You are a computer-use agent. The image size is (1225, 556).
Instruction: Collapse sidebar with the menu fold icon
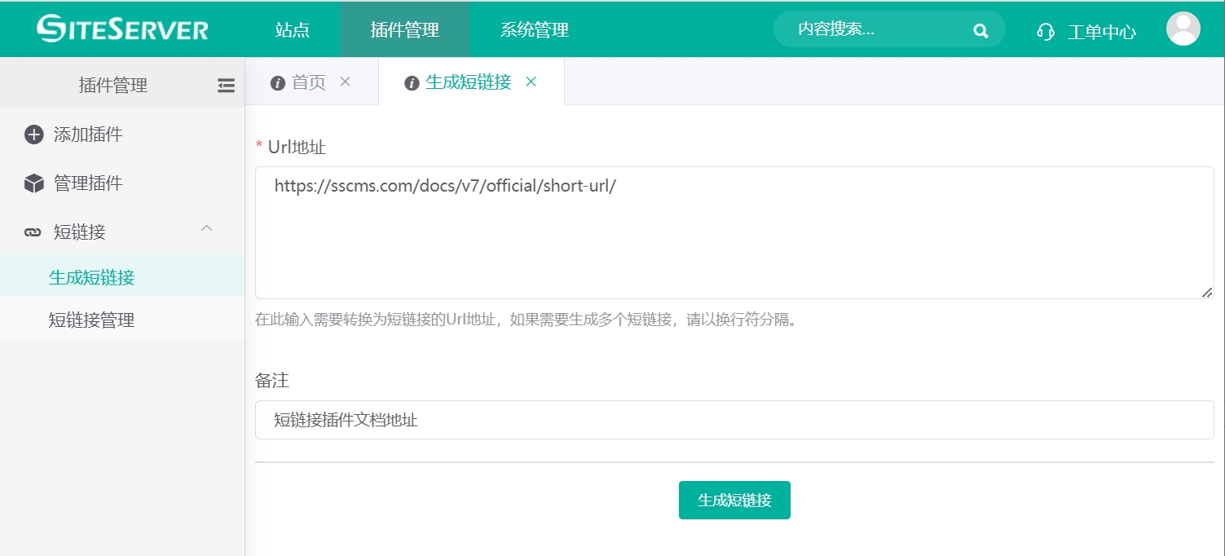226,86
